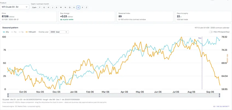Pick contract month Q

tap(69, 7)
